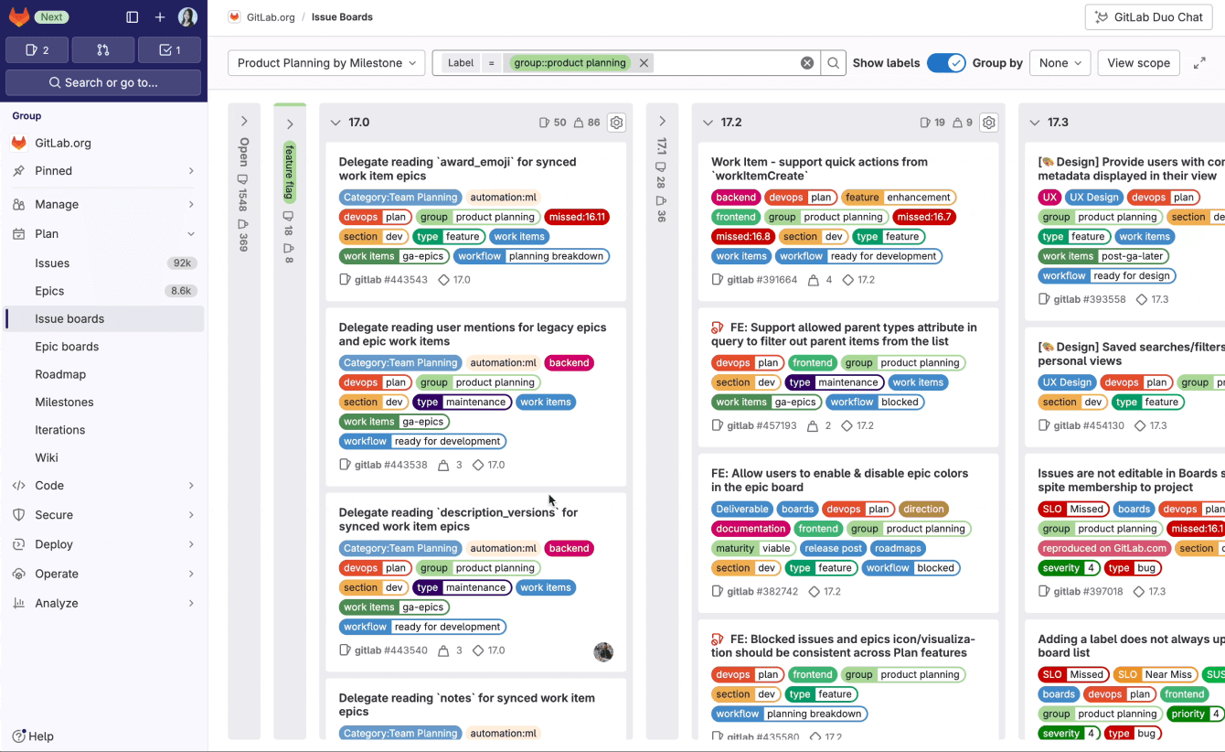The image size is (1225, 752).
Task: Focus the filter bar input area
Action: tap(727, 63)
